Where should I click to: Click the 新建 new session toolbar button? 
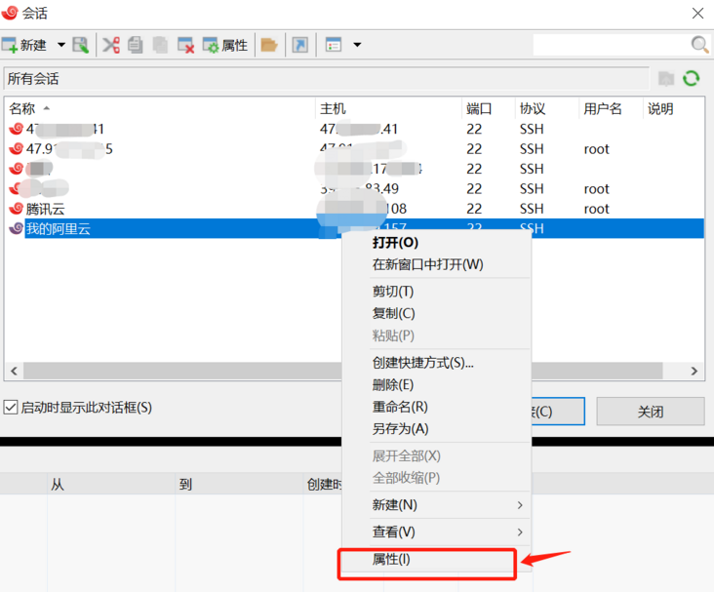pos(24,45)
